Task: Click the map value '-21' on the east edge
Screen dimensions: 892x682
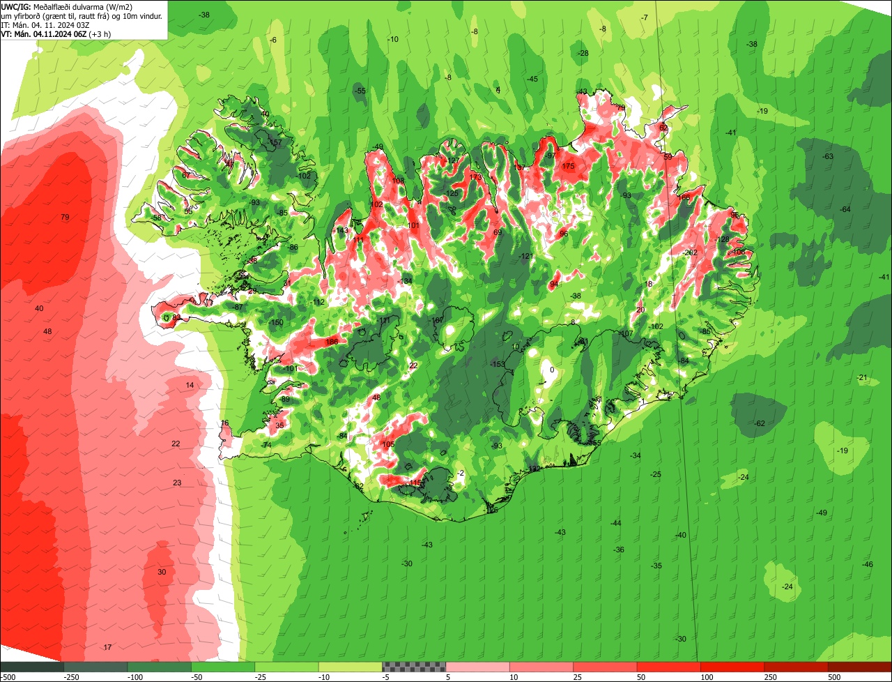Action: click(863, 377)
